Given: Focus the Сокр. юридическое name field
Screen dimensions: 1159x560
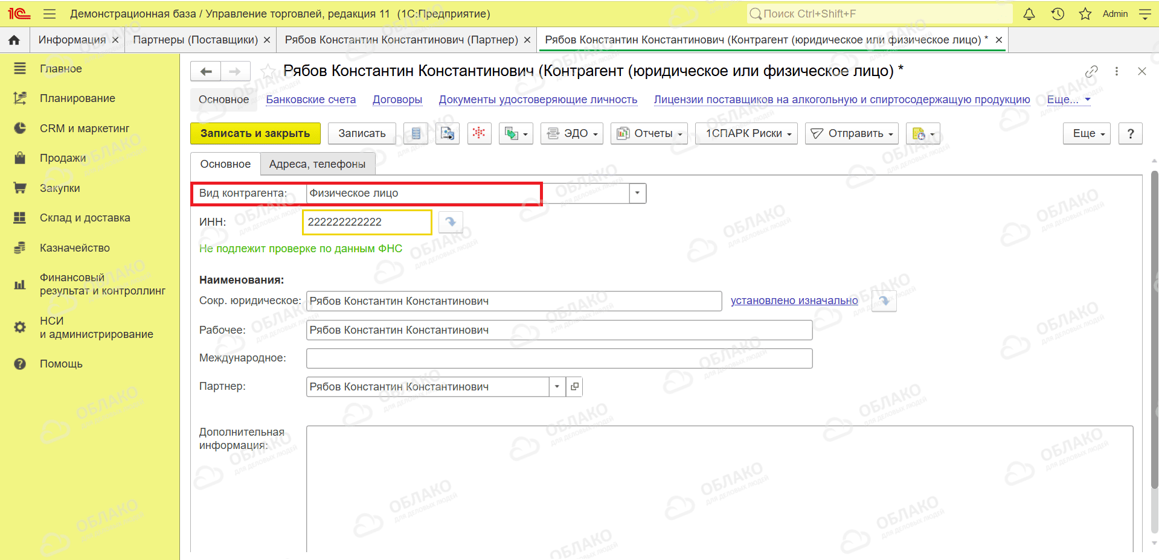Looking at the screenshot, I should (514, 301).
